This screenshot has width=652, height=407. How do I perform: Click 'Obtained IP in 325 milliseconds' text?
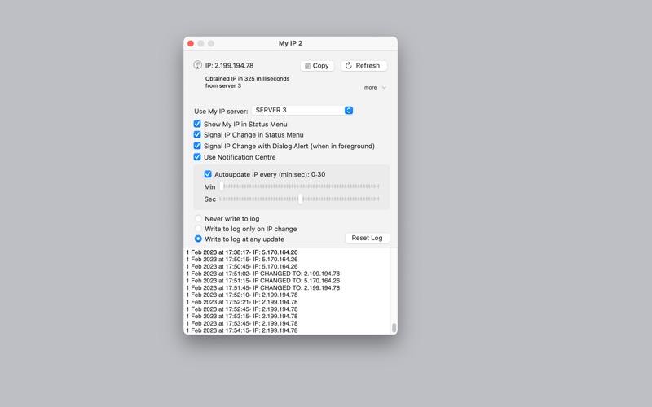(248, 78)
